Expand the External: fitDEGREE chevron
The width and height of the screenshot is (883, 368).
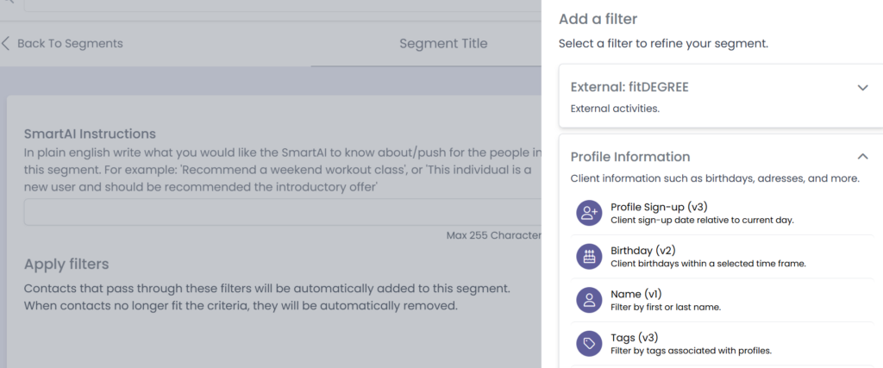(x=862, y=88)
